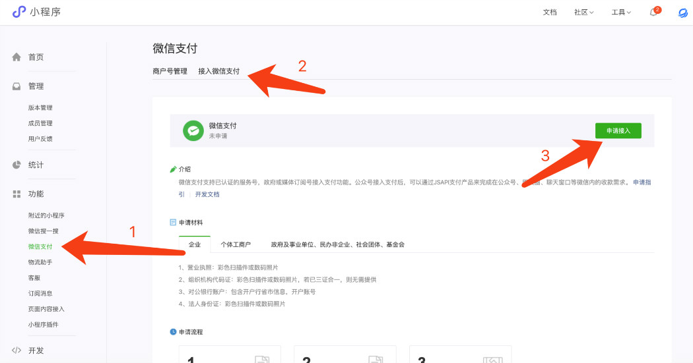693x363 pixels.
Task: Select the 个体工商户 materials tab
Action: click(x=236, y=244)
